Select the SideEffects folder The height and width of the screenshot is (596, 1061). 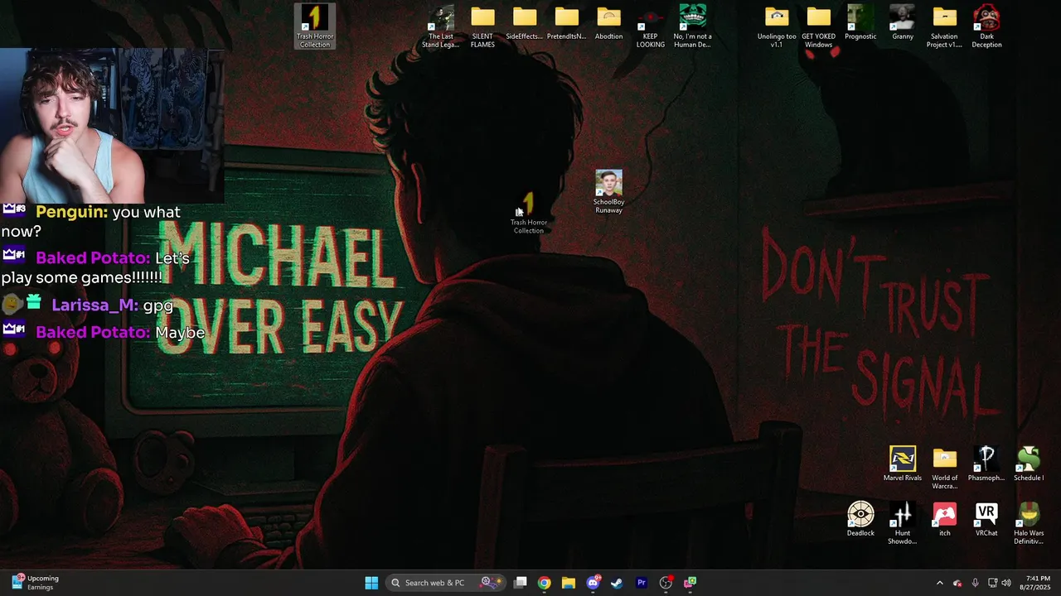point(524,22)
